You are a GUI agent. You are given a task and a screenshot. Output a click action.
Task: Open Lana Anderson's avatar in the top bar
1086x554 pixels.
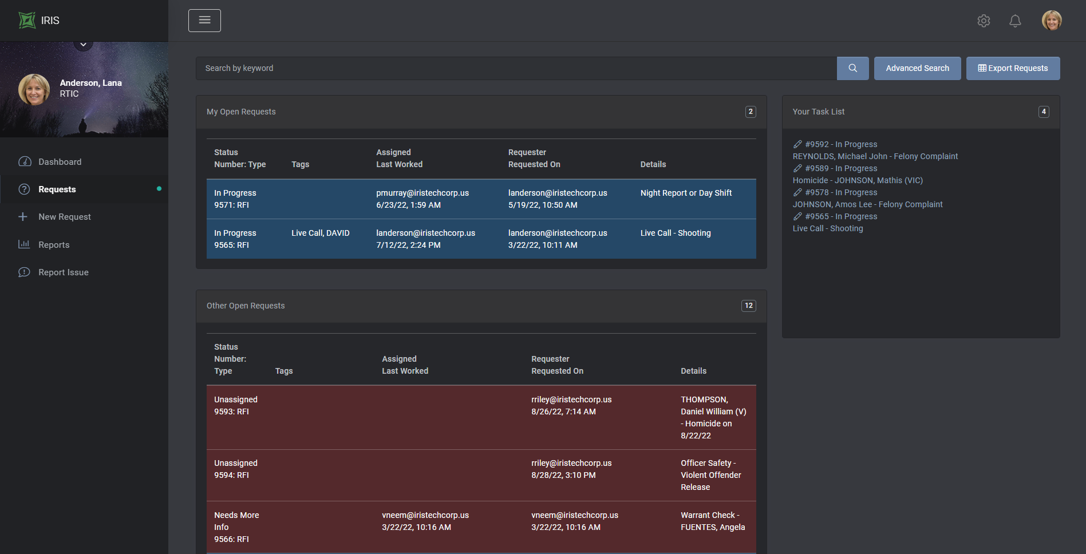[1052, 20]
